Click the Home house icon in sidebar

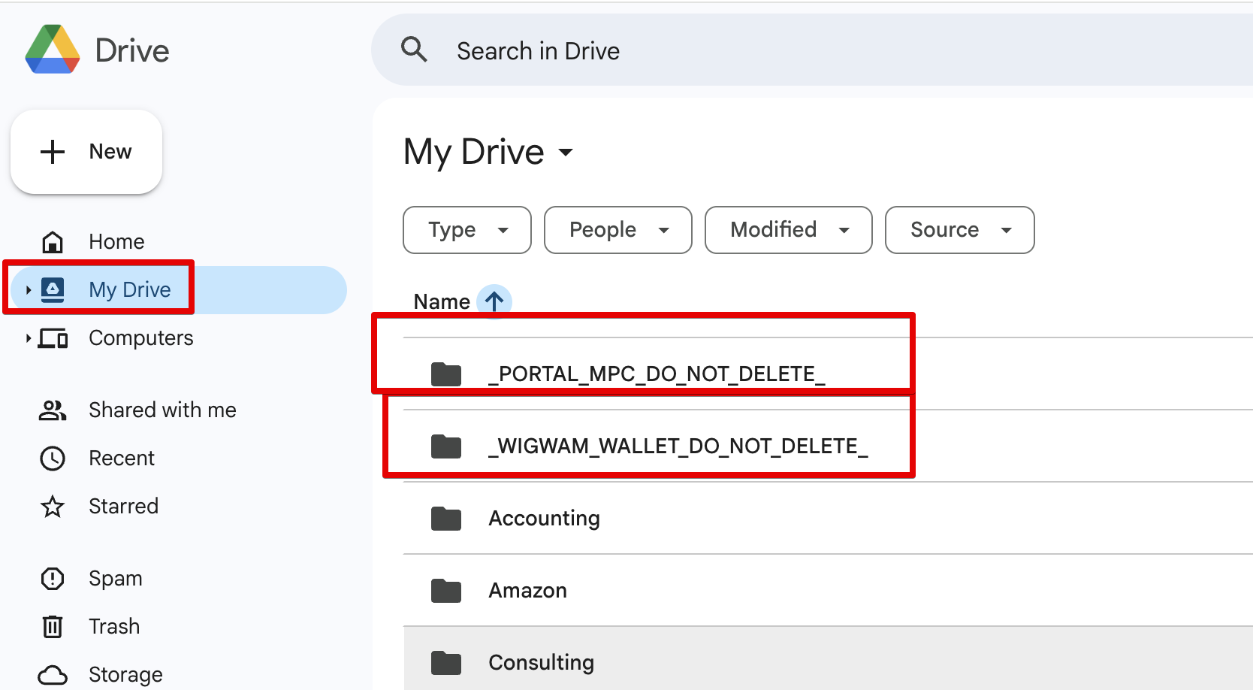point(53,242)
